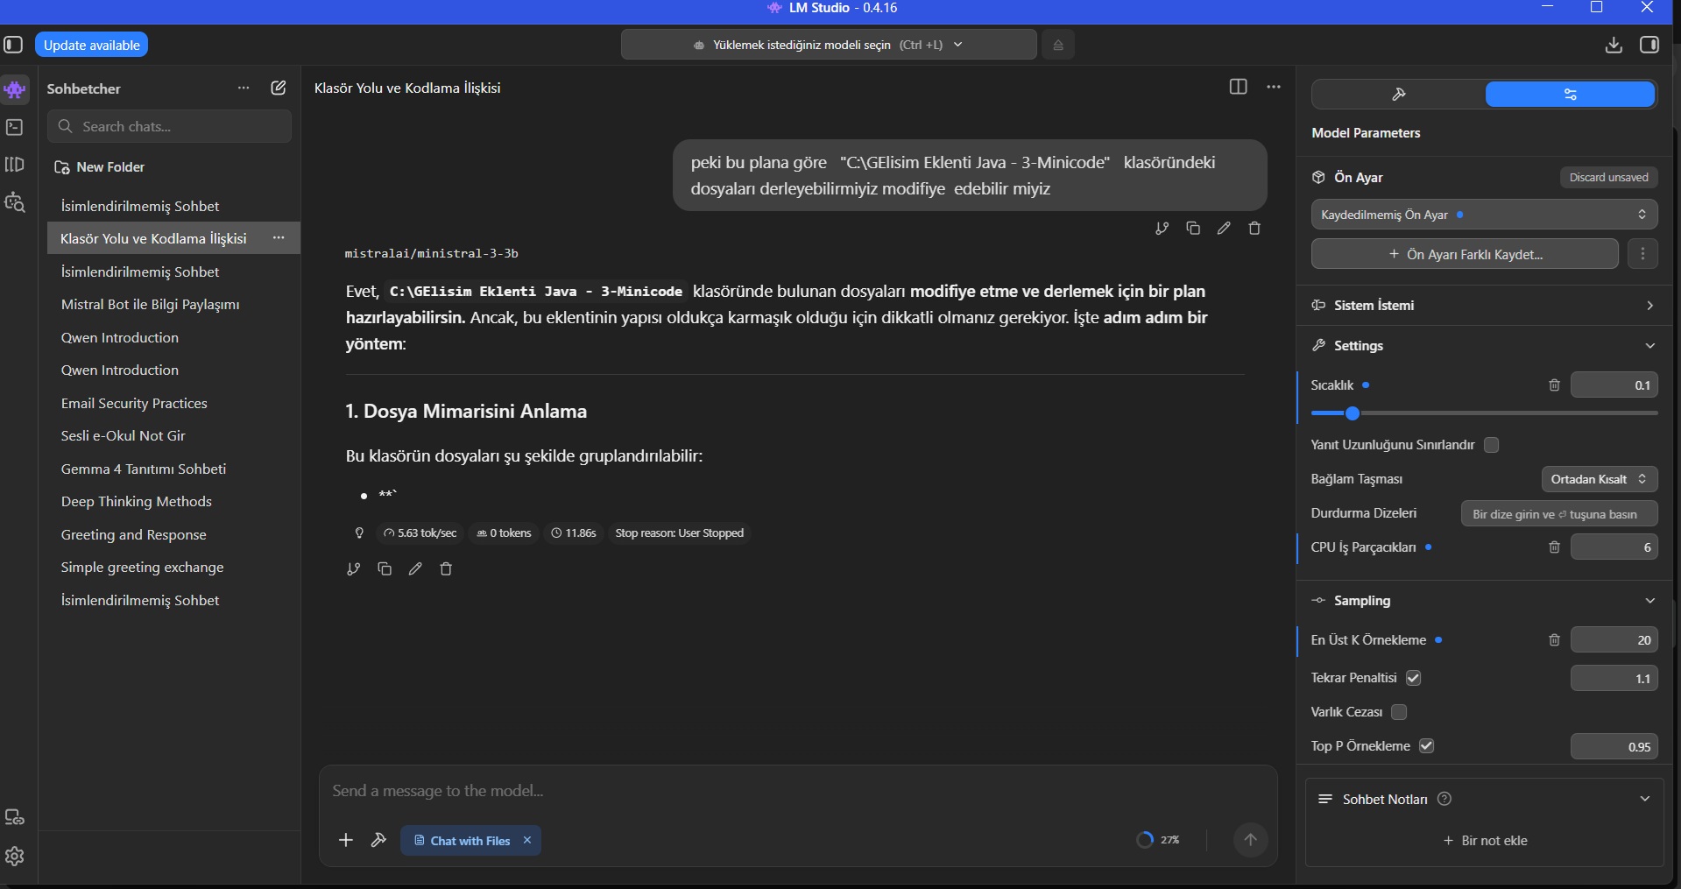Viewport: 1681px width, 889px height.
Task: Focus the Durdurma Dizeleri input field
Action: tap(1559, 514)
